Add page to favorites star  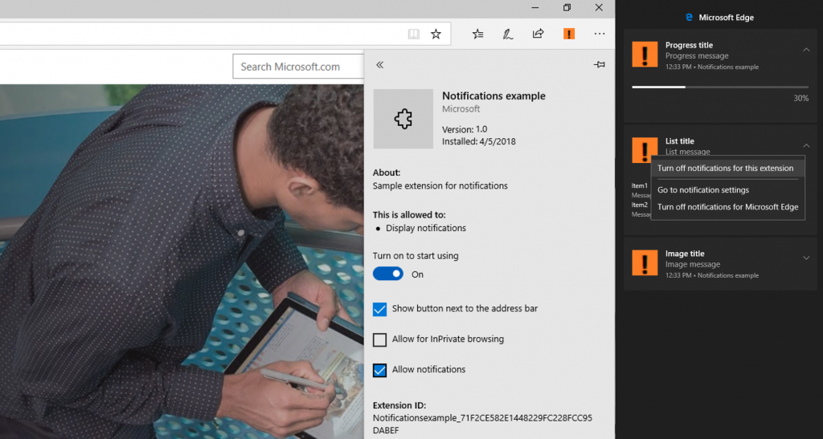pyautogui.click(x=436, y=34)
